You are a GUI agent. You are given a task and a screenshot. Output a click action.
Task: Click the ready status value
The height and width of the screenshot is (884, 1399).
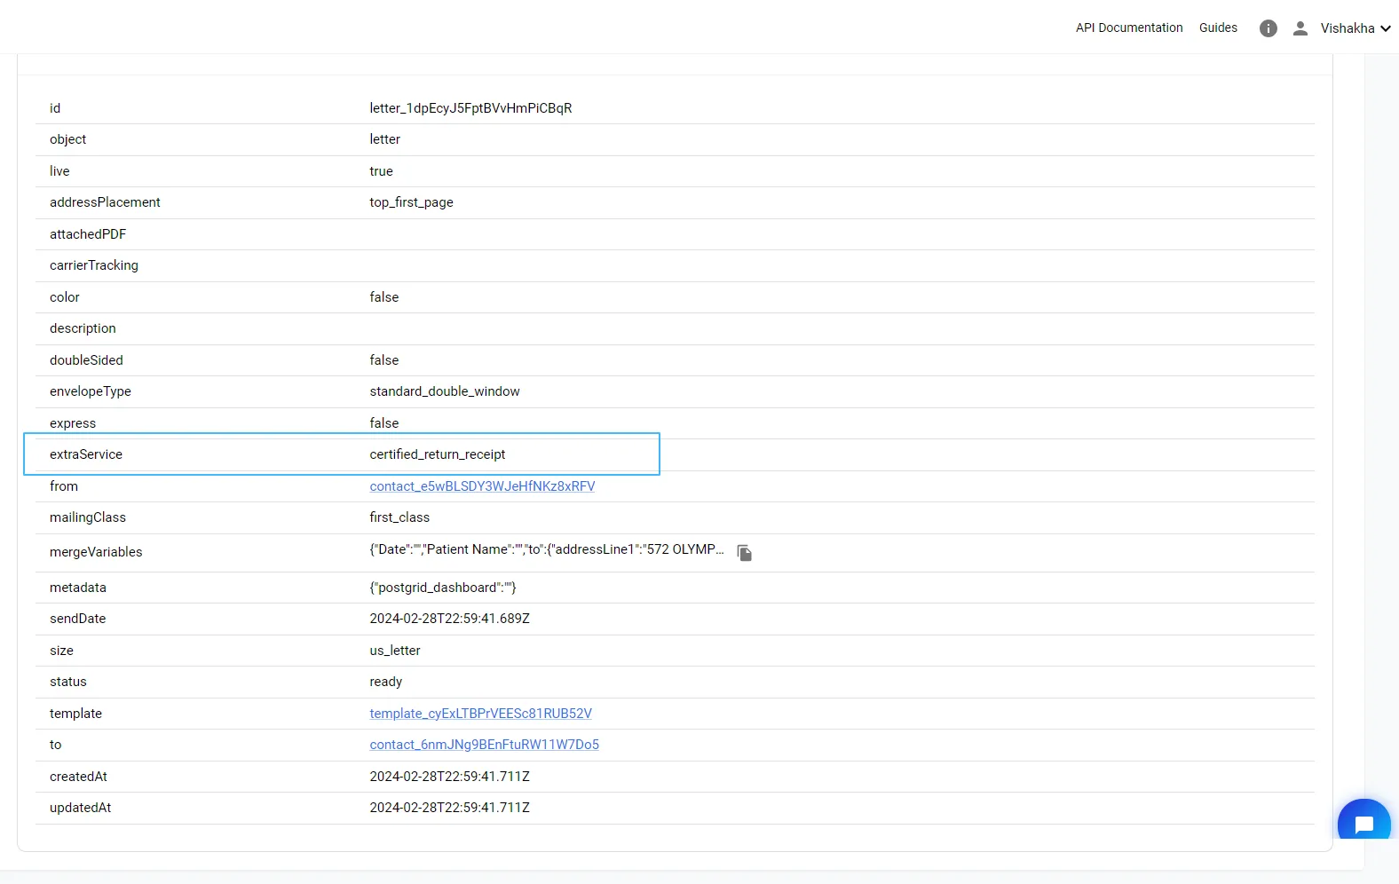(386, 682)
